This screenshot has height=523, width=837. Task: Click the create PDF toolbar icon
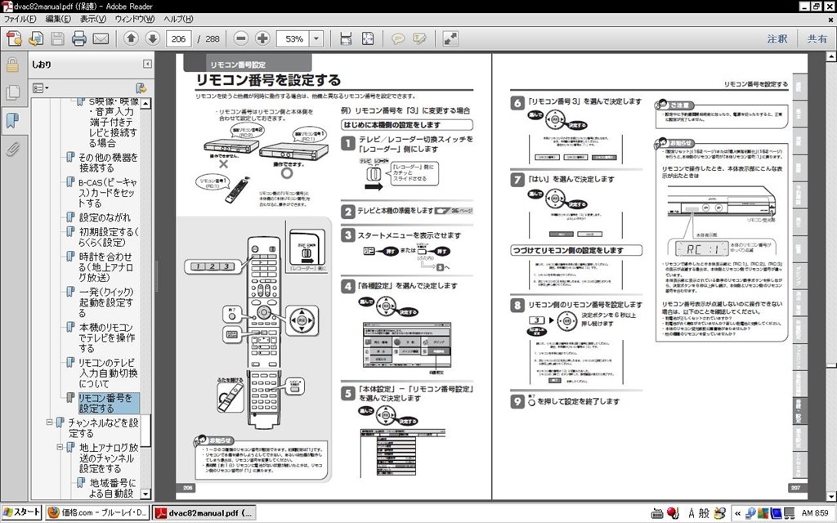pos(15,38)
